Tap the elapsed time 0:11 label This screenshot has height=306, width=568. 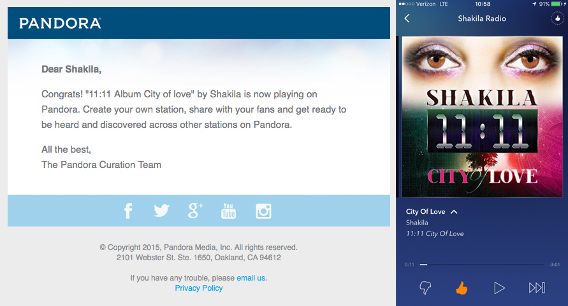tap(409, 265)
